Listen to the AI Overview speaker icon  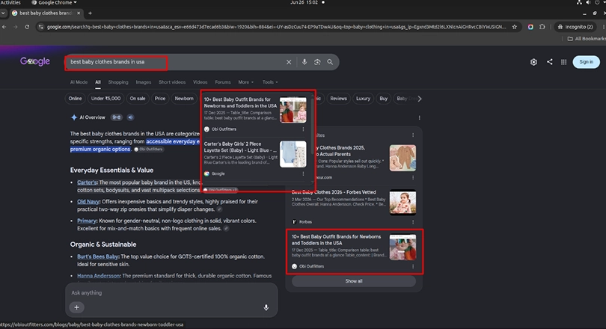click(131, 117)
